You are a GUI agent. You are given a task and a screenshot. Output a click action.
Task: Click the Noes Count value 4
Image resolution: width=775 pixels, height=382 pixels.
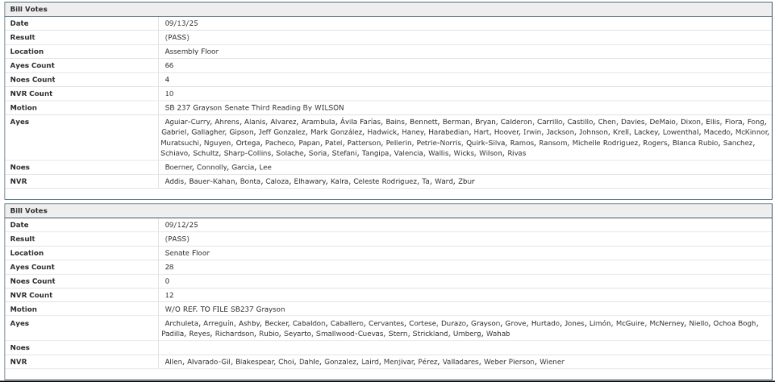[167, 79]
